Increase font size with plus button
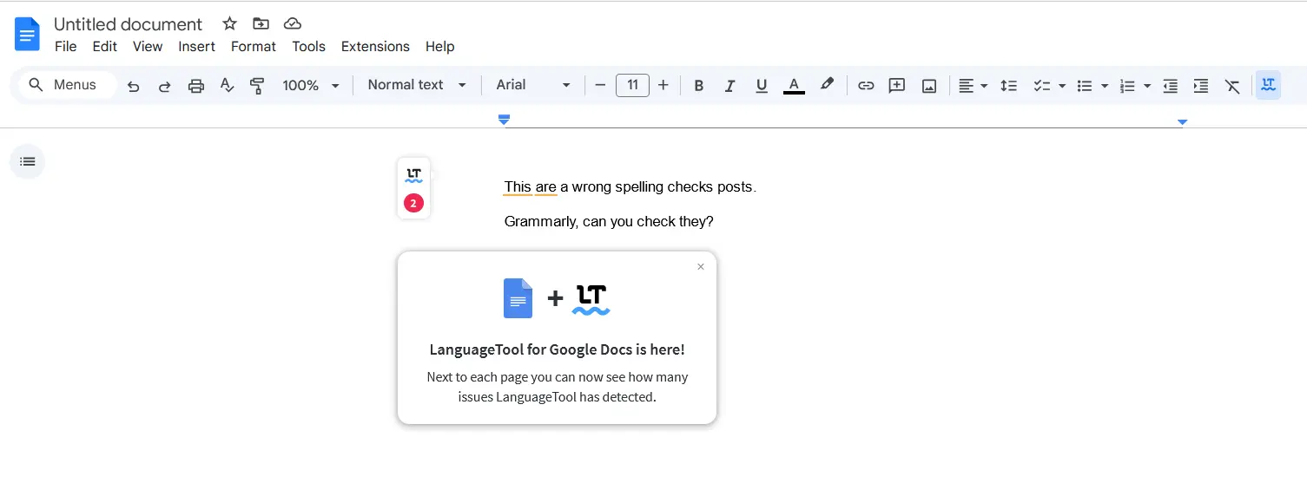 (663, 85)
